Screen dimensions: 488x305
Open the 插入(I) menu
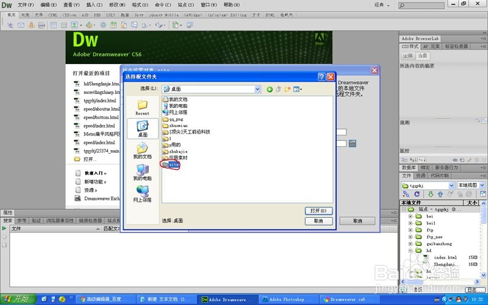95,5
